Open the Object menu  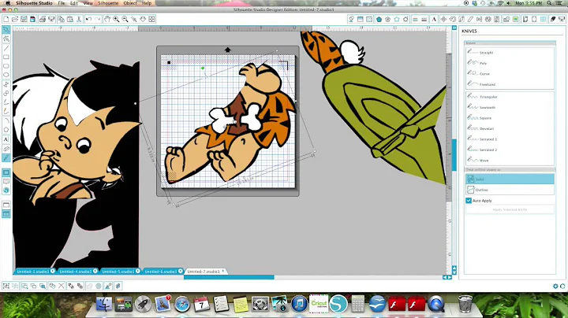click(129, 3)
